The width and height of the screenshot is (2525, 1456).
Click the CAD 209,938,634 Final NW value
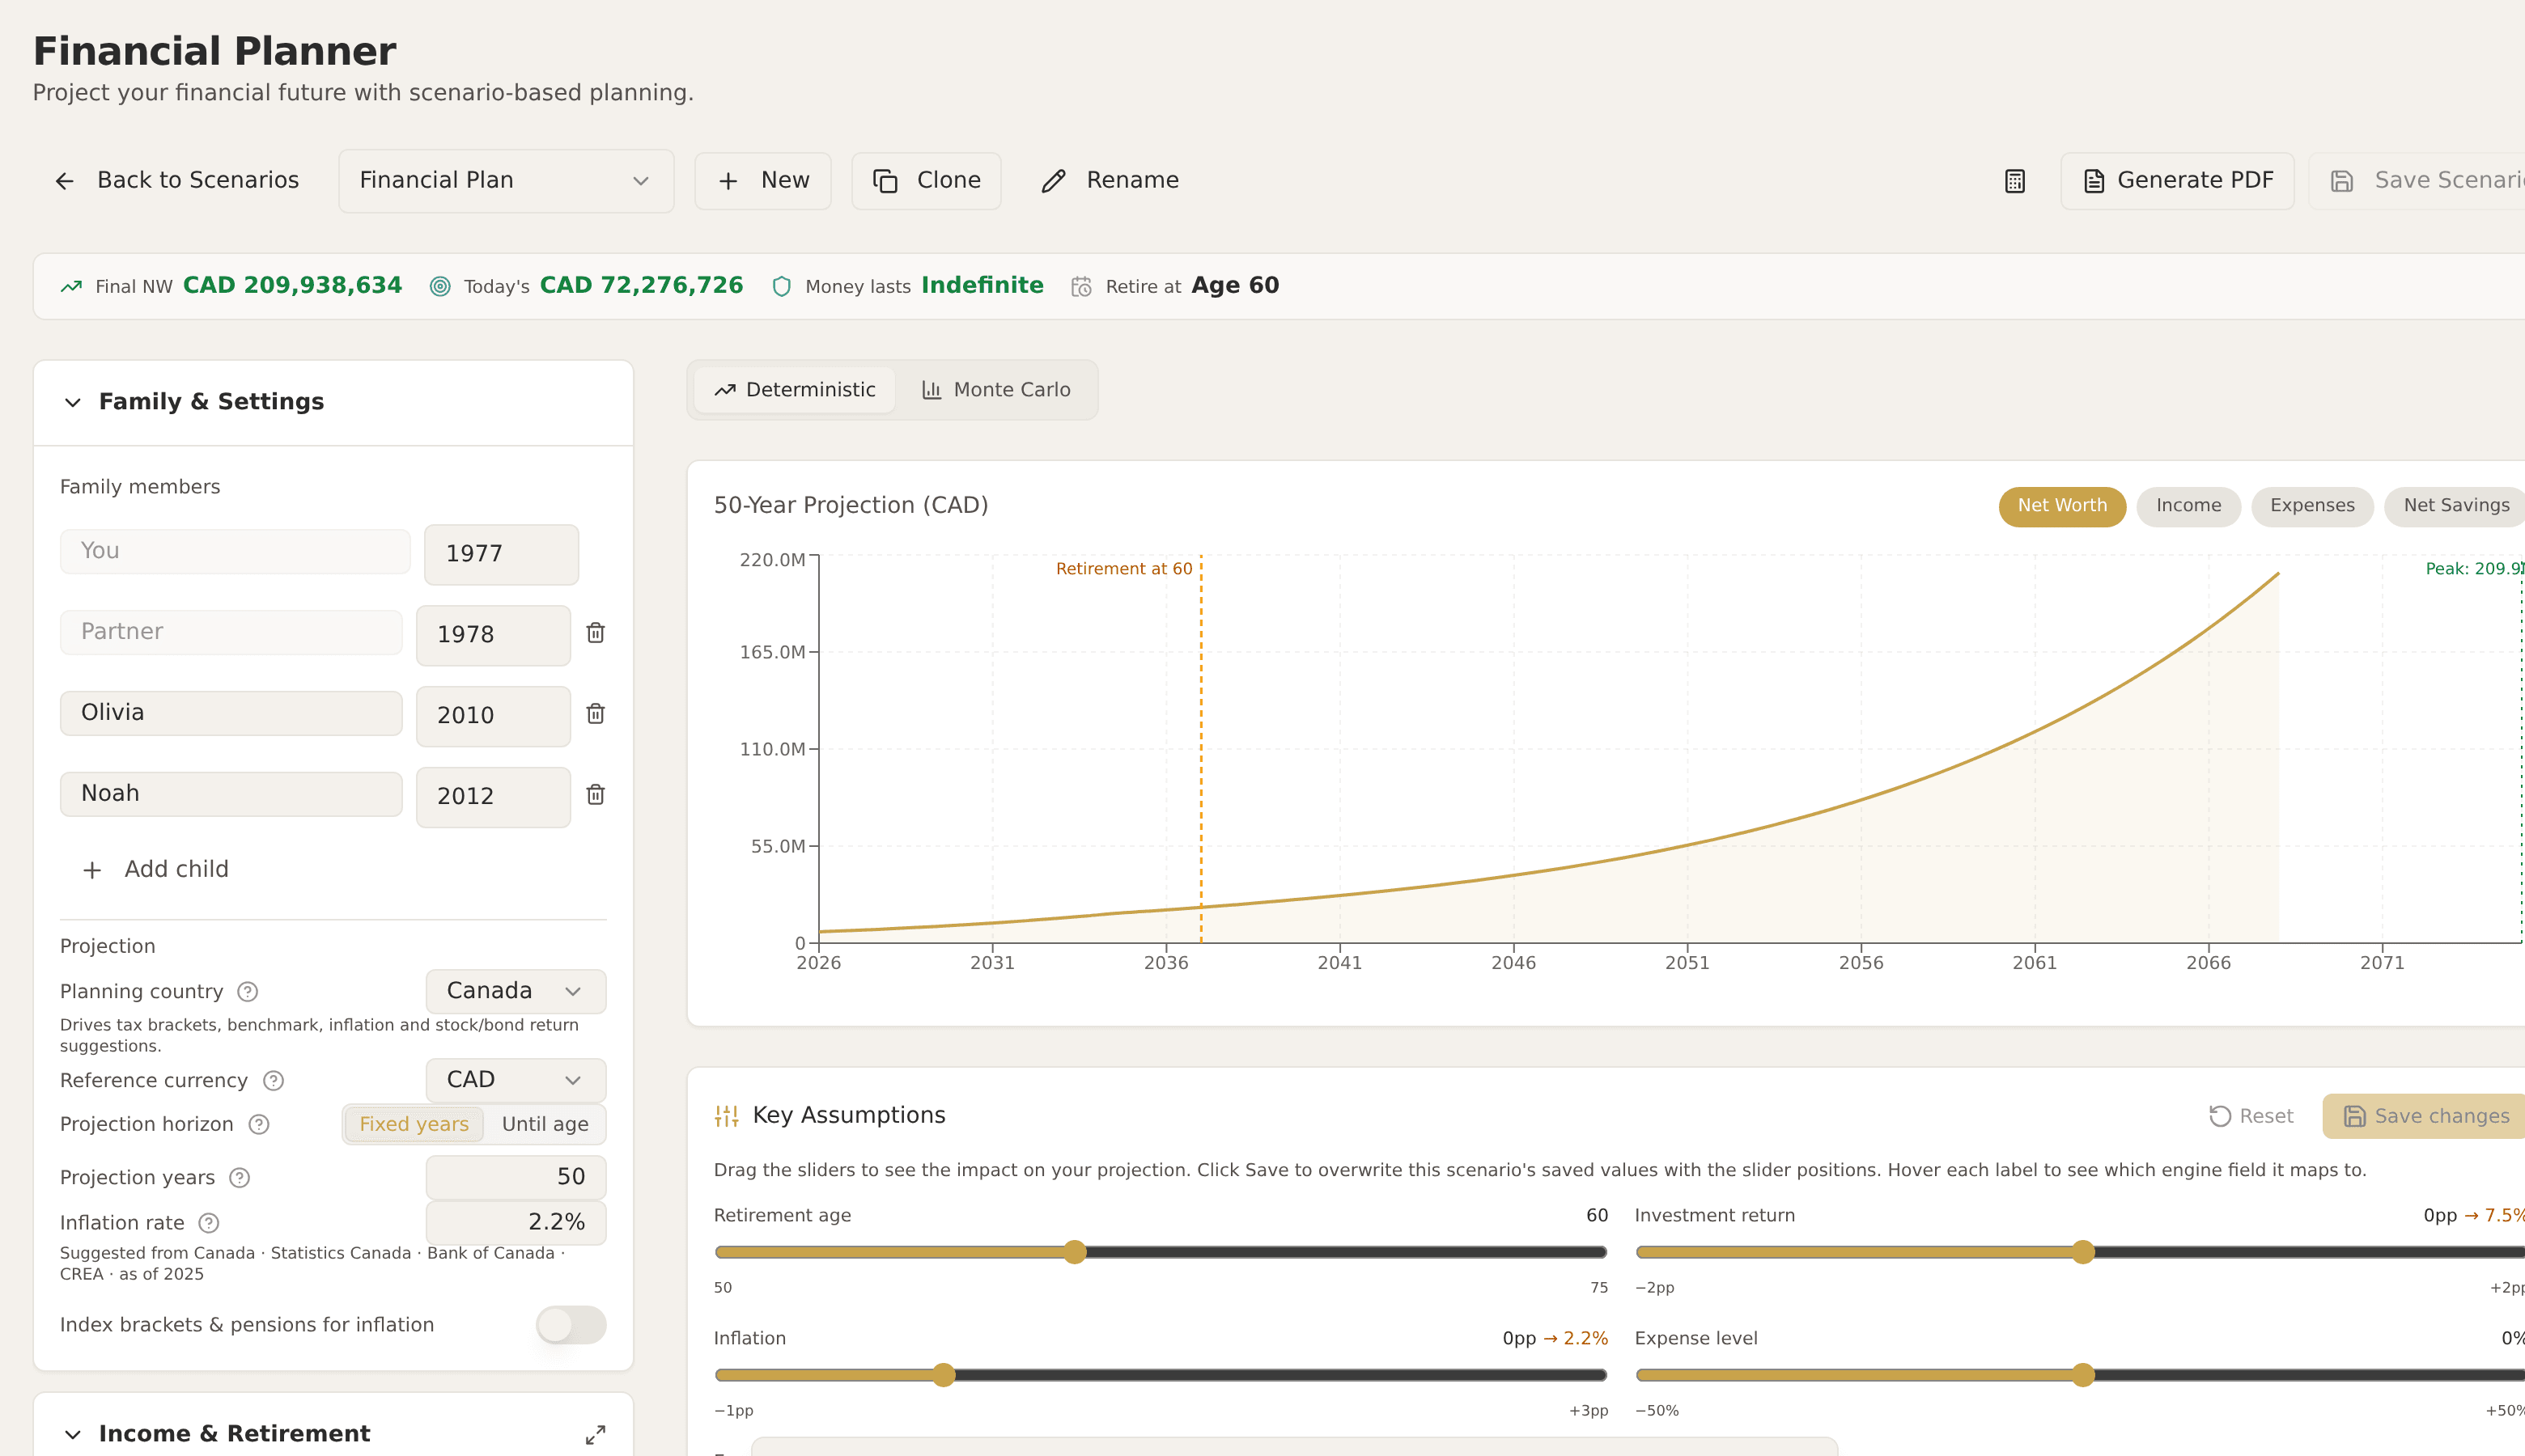292,286
